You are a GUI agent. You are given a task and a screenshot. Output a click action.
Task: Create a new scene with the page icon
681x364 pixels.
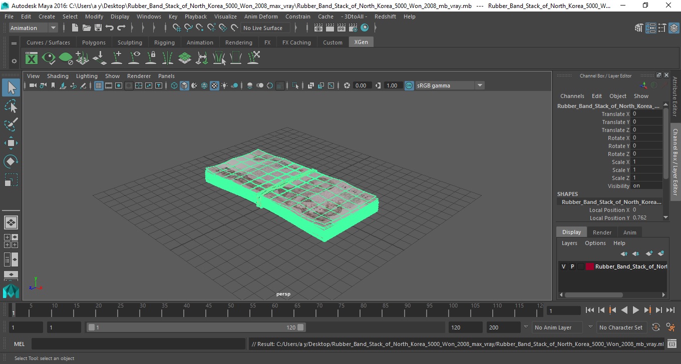pos(75,28)
